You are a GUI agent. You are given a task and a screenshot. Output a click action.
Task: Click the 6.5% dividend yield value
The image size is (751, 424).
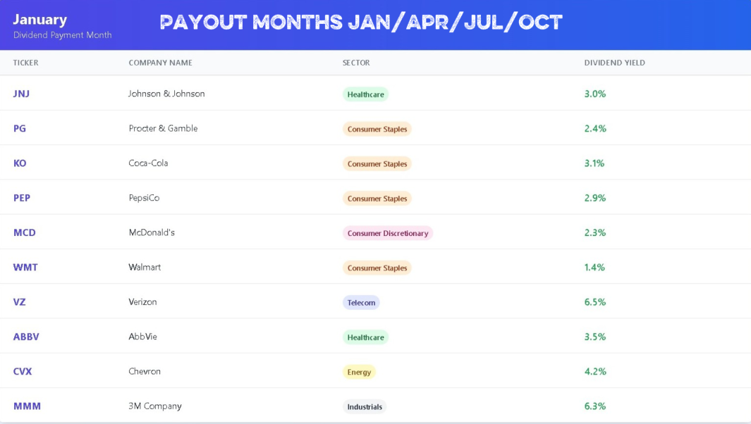[x=595, y=302]
